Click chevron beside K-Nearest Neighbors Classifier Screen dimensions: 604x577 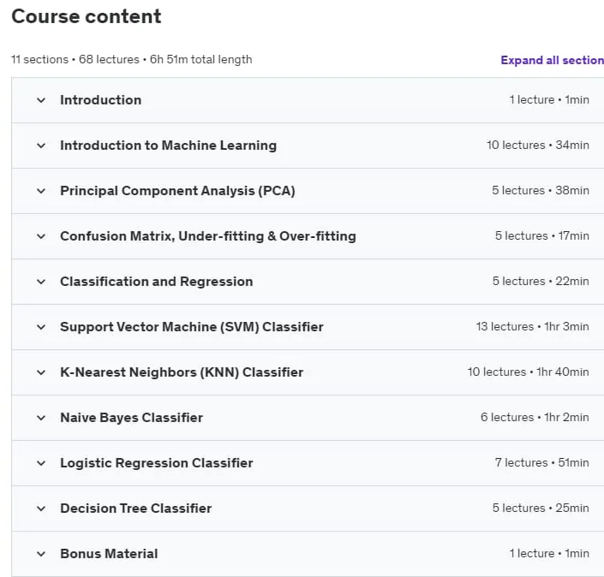tap(41, 373)
